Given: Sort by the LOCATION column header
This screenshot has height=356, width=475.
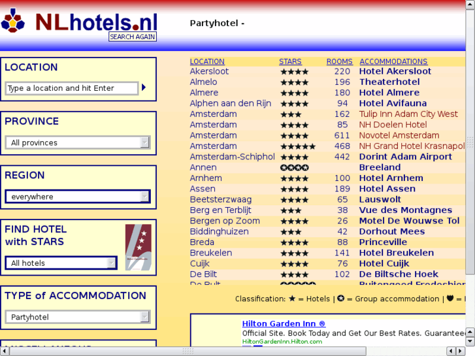Looking at the screenshot, I should pos(207,61).
